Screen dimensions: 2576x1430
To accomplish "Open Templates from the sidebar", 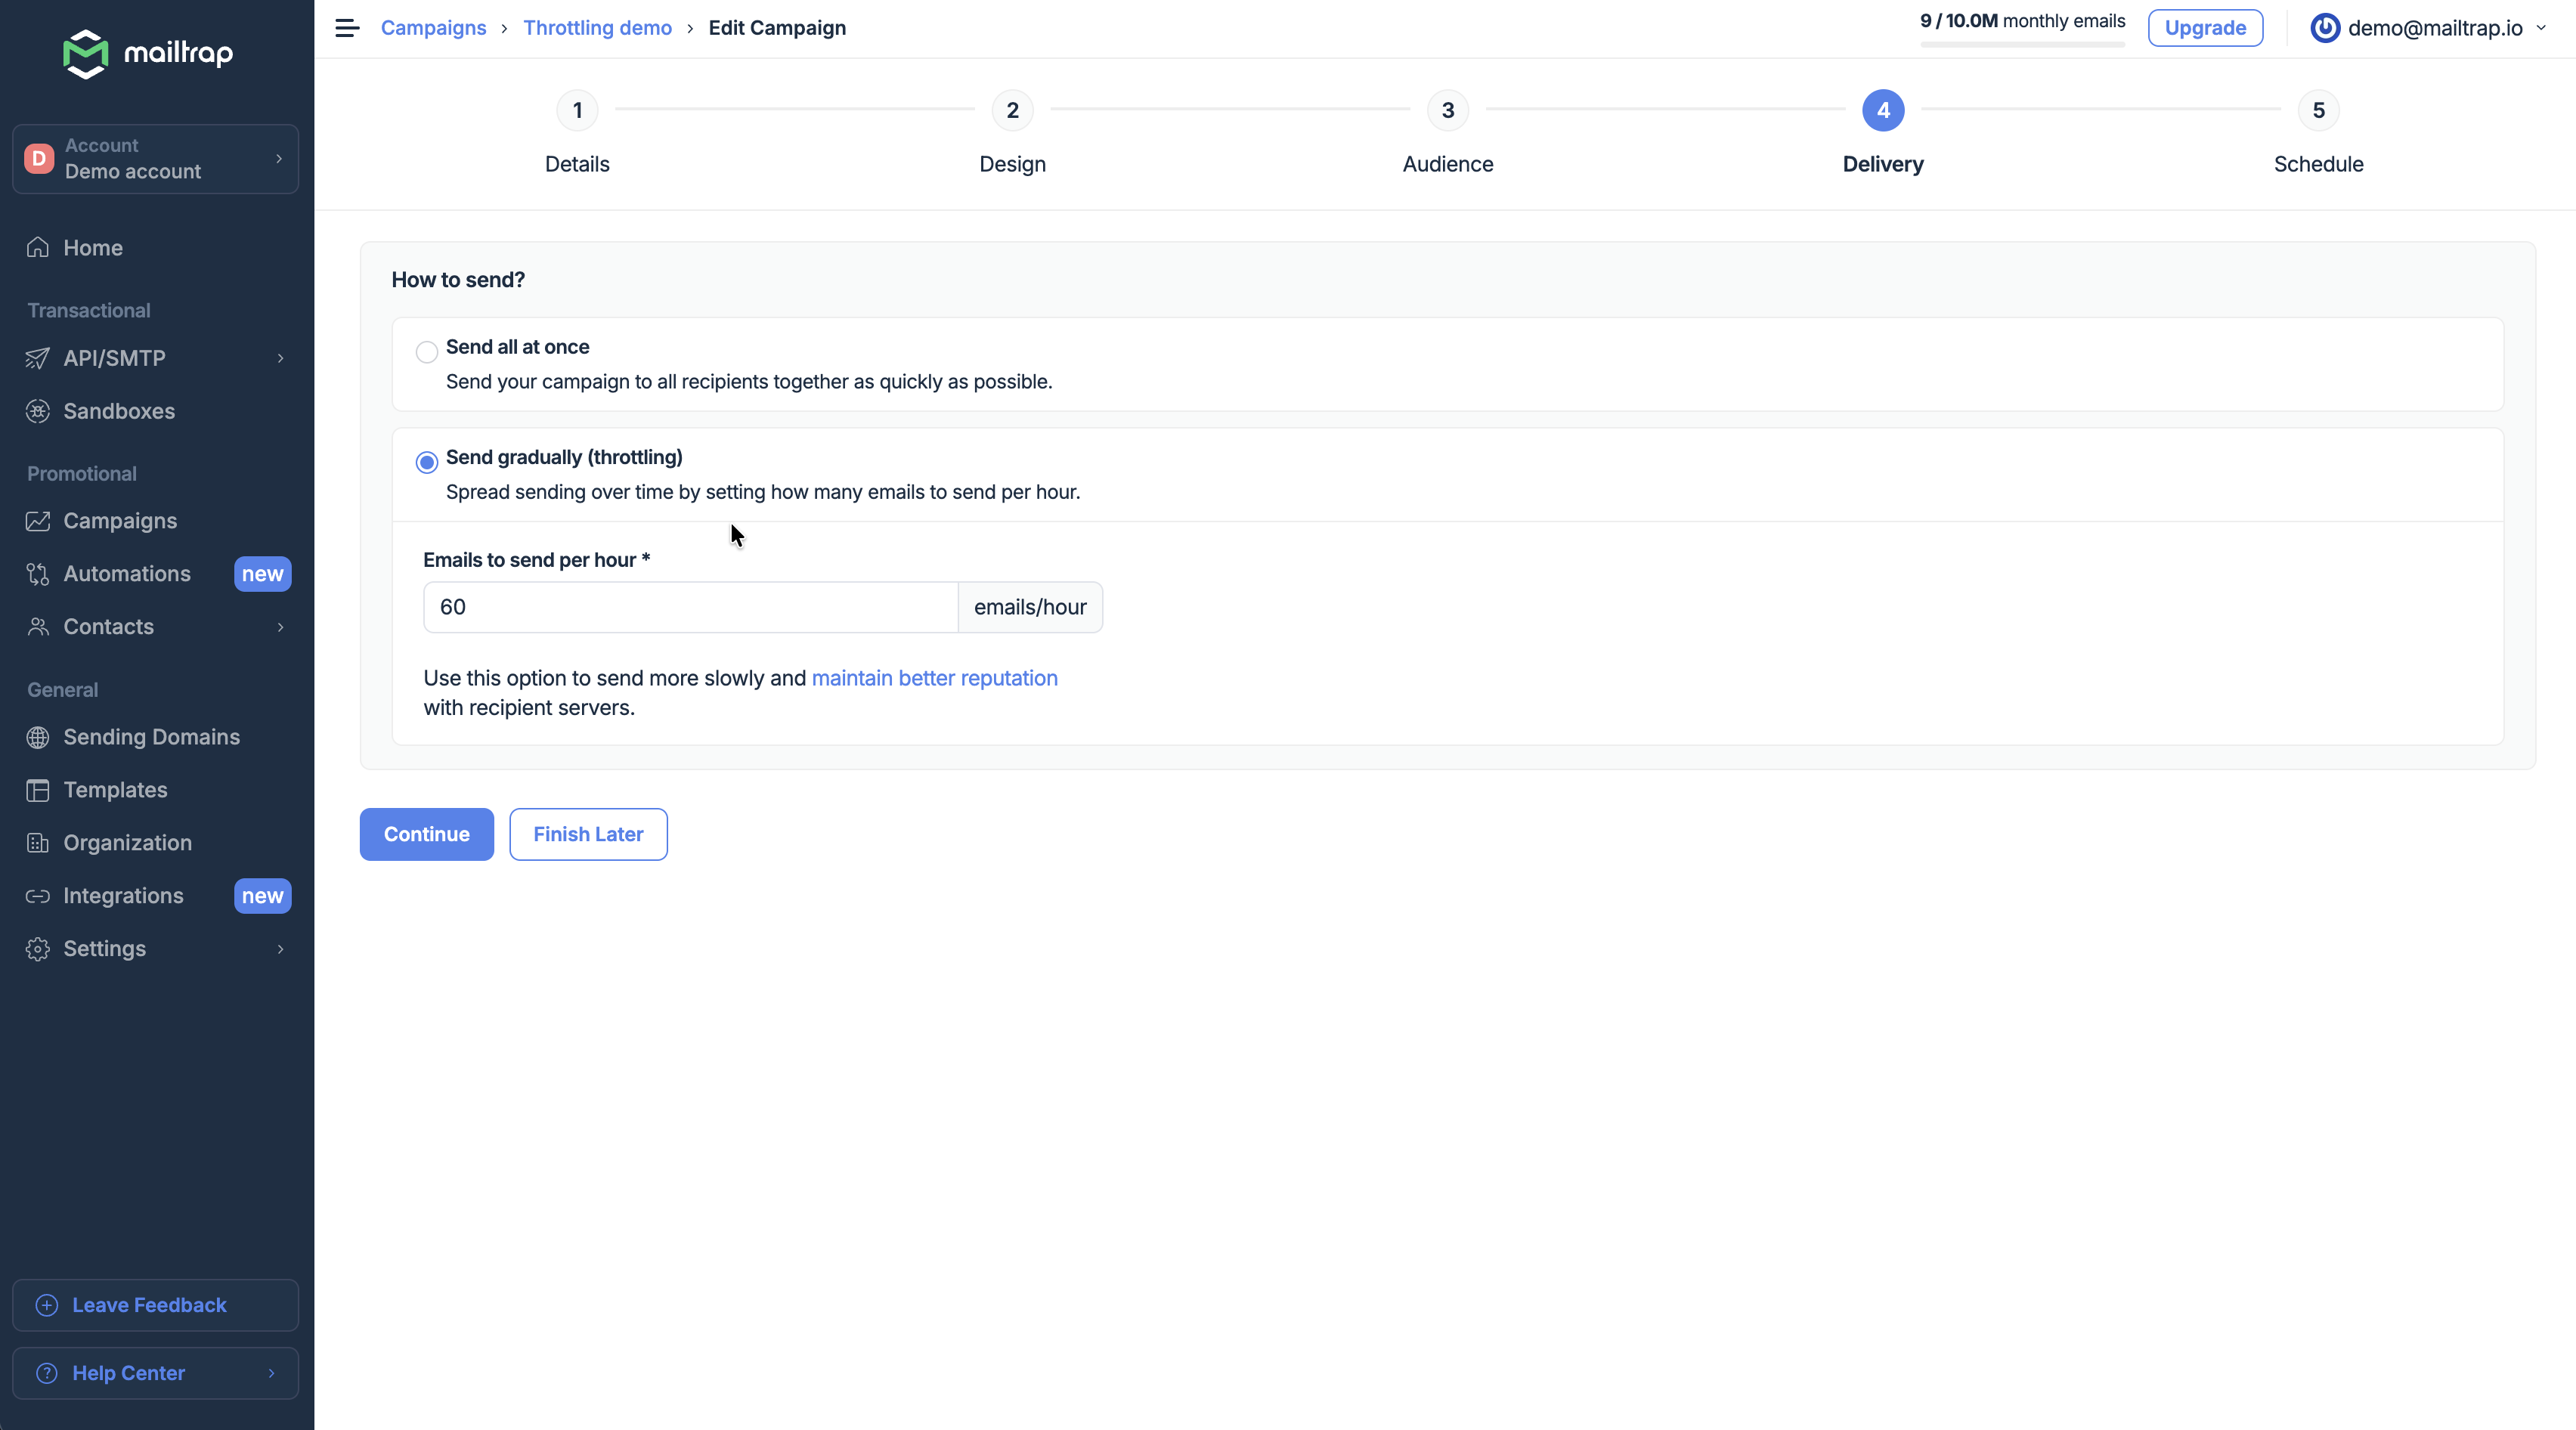I will 114,790.
